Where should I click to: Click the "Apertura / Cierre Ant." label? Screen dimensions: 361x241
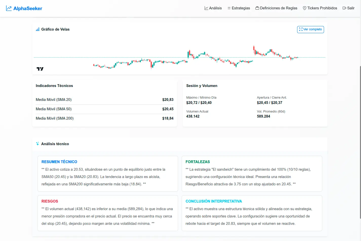coord(272,98)
